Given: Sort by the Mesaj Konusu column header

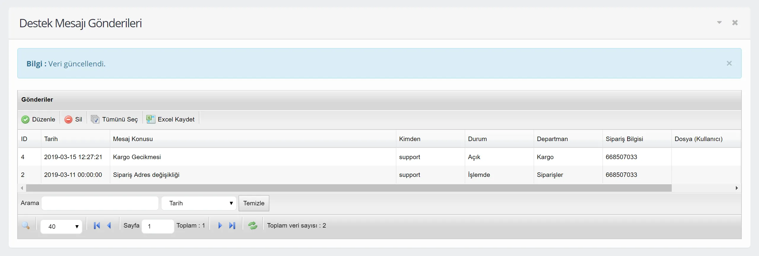Looking at the screenshot, I should [x=133, y=139].
